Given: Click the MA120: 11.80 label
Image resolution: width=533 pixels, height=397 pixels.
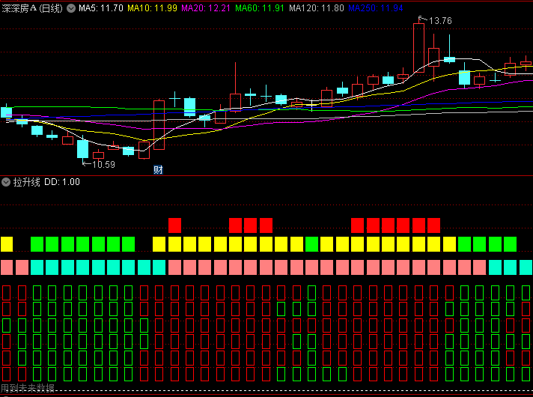Looking at the screenshot, I should click(317, 8).
